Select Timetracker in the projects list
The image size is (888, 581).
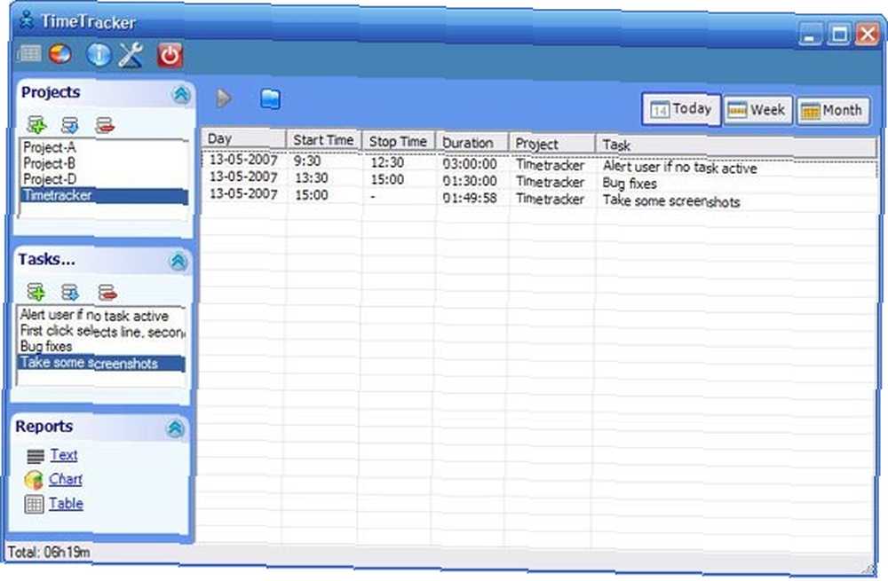[104, 196]
